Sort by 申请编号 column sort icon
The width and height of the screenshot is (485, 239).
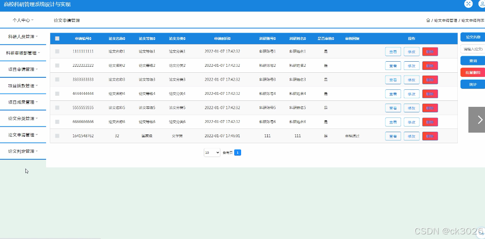click(90, 39)
